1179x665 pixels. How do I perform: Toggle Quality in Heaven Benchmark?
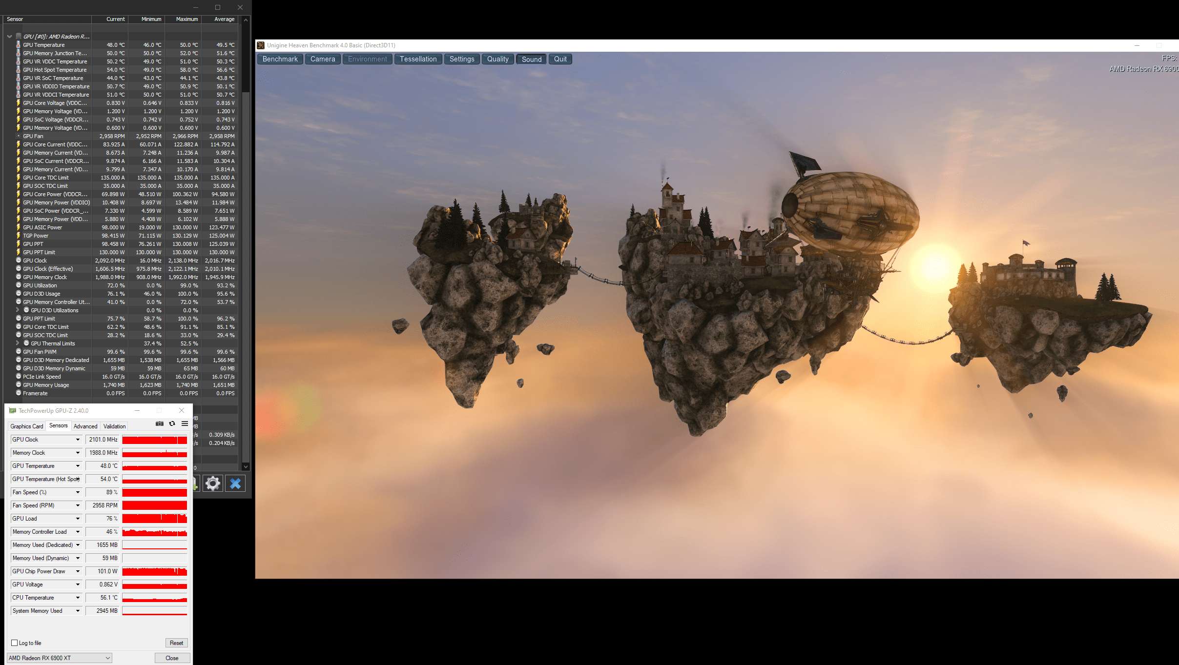(x=497, y=59)
